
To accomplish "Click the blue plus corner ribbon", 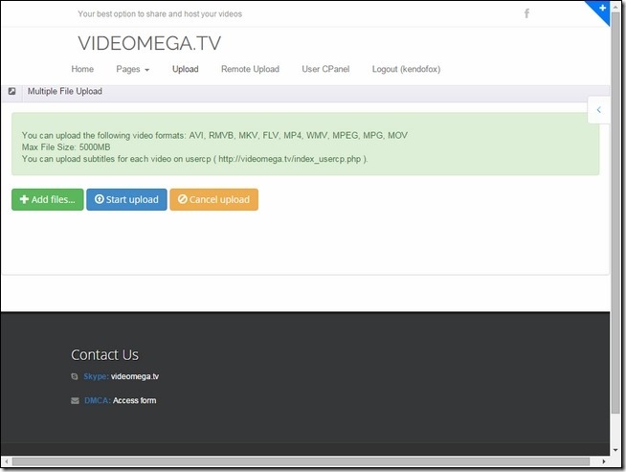I will coord(600,11).
